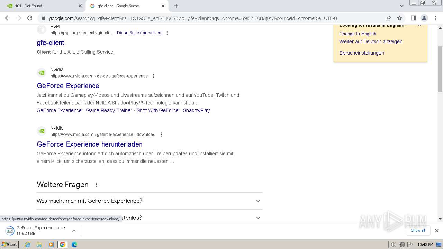This screenshot has width=443, height=249.
Task: Dismiss the language suggestion box
Action: (x=419, y=26)
